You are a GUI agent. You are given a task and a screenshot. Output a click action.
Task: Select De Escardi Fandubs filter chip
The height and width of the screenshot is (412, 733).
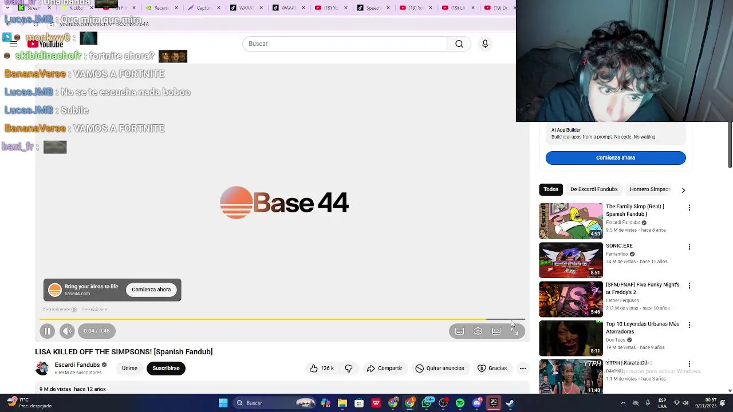[594, 189]
